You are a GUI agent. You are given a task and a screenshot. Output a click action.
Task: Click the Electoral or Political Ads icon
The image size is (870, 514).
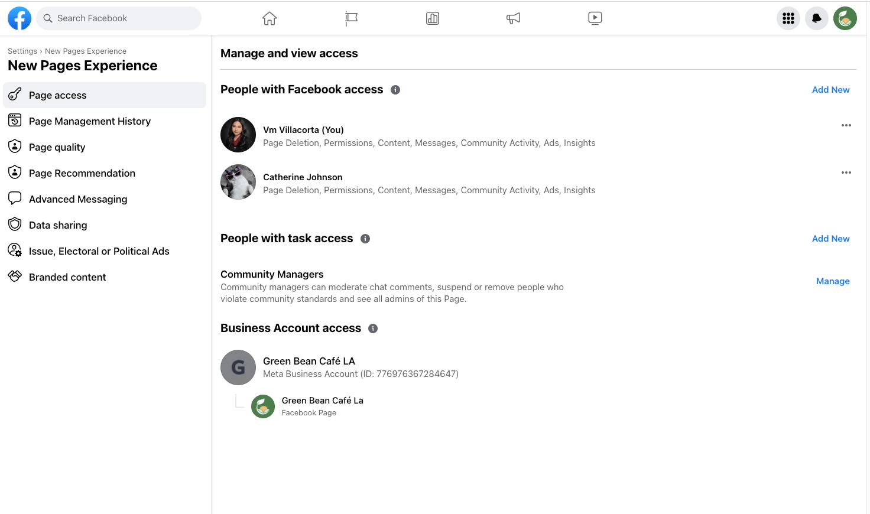[15, 251]
